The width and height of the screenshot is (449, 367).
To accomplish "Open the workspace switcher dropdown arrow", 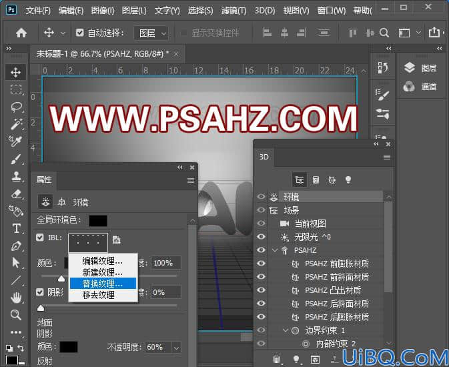I will pos(419,33).
